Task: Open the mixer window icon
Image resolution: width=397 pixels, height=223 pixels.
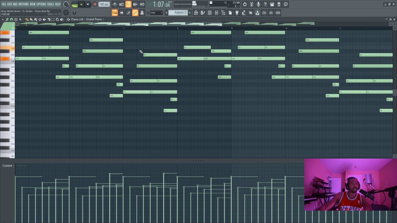Action: (x=216, y=13)
